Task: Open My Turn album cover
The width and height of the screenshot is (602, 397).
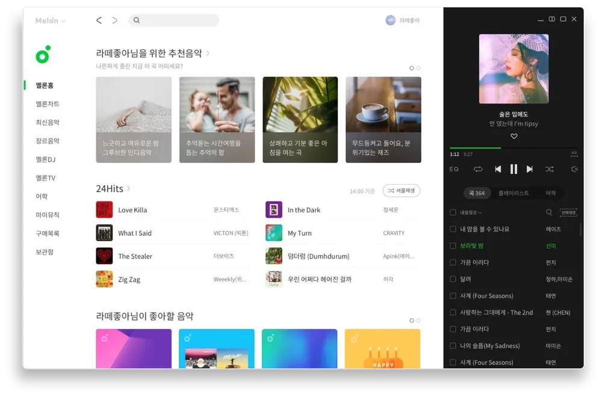Action: tap(274, 233)
